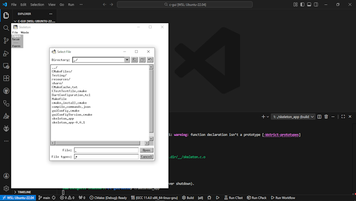Expand the Timeline section
The image size is (356, 201).
pyautogui.click(x=23, y=192)
